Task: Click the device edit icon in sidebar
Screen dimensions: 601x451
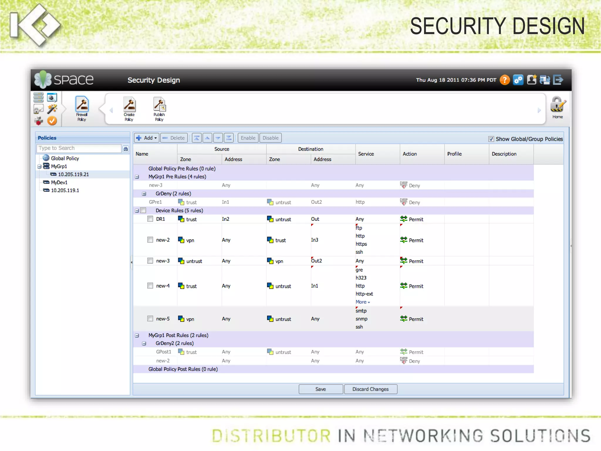Action: [38, 109]
